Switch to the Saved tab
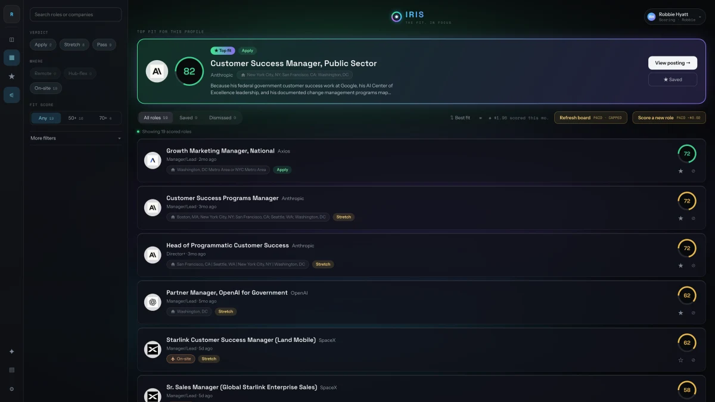The image size is (715, 402). pyautogui.click(x=188, y=118)
